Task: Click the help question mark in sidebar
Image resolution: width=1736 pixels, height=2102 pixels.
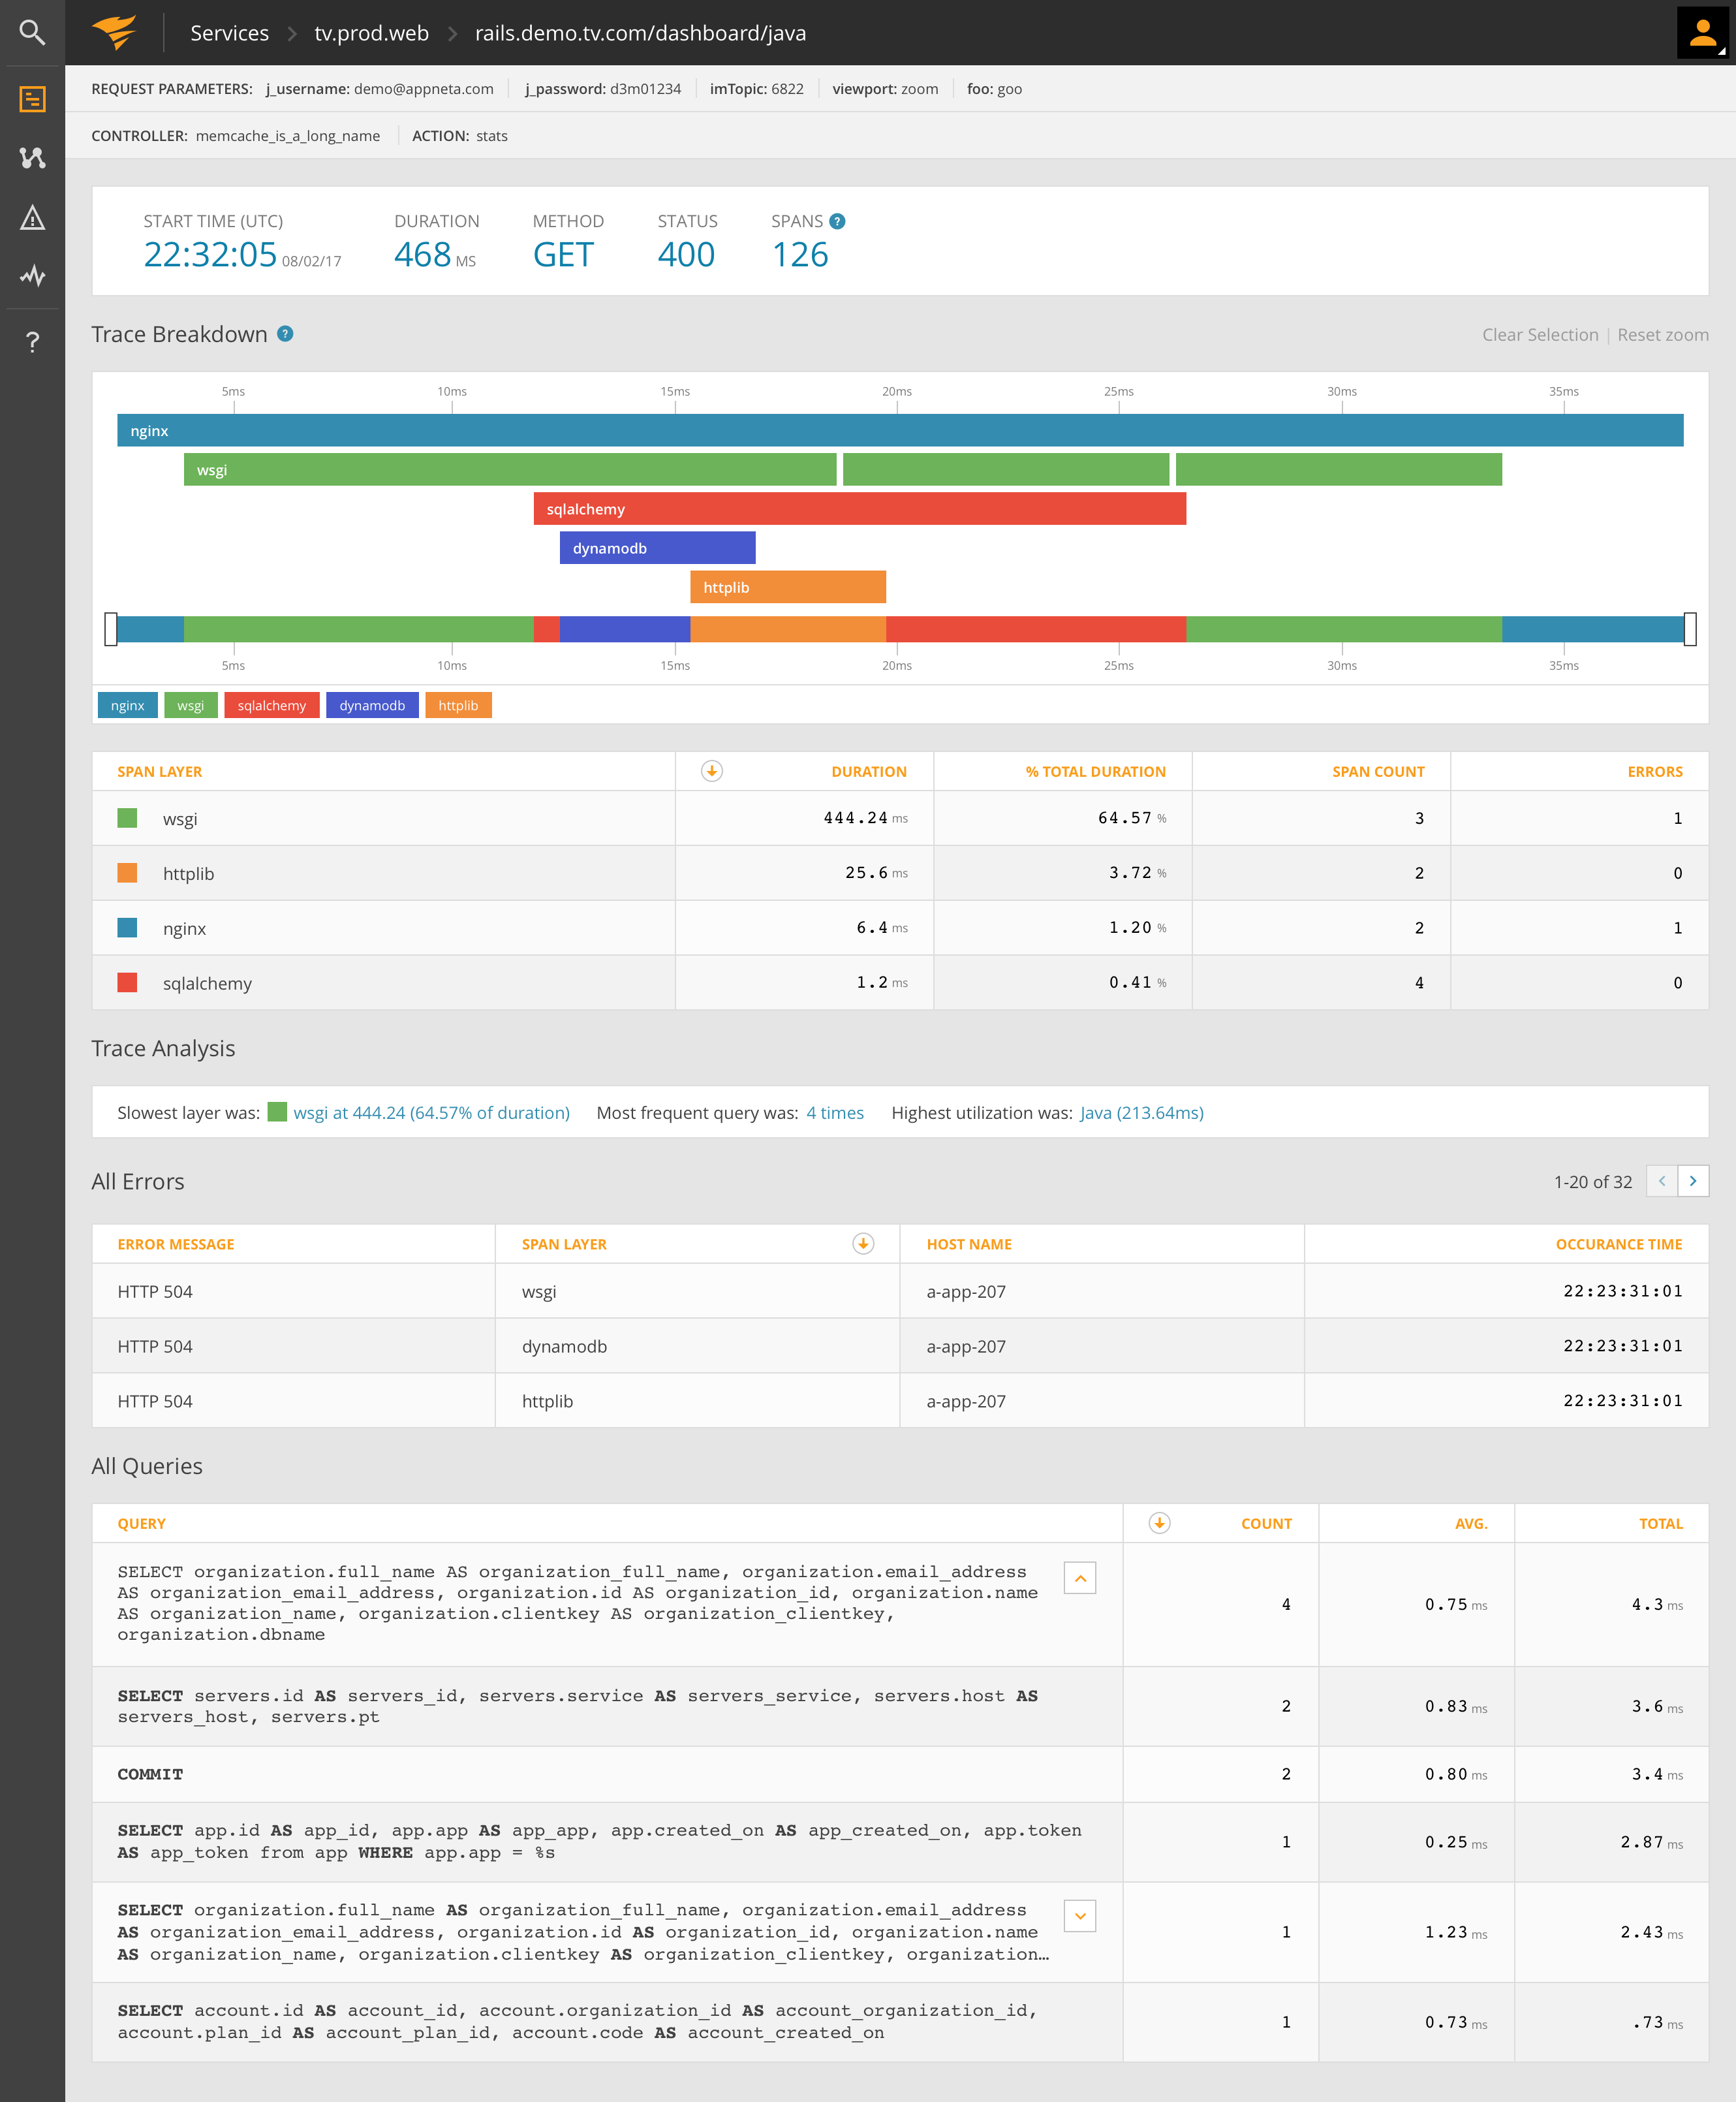Action: coord(32,342)
